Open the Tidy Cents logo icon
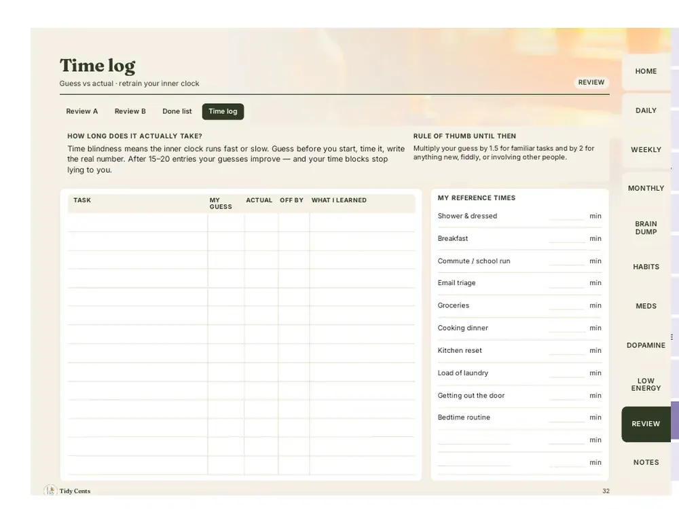This screenshot has width=679, height=509. (50, 491)
